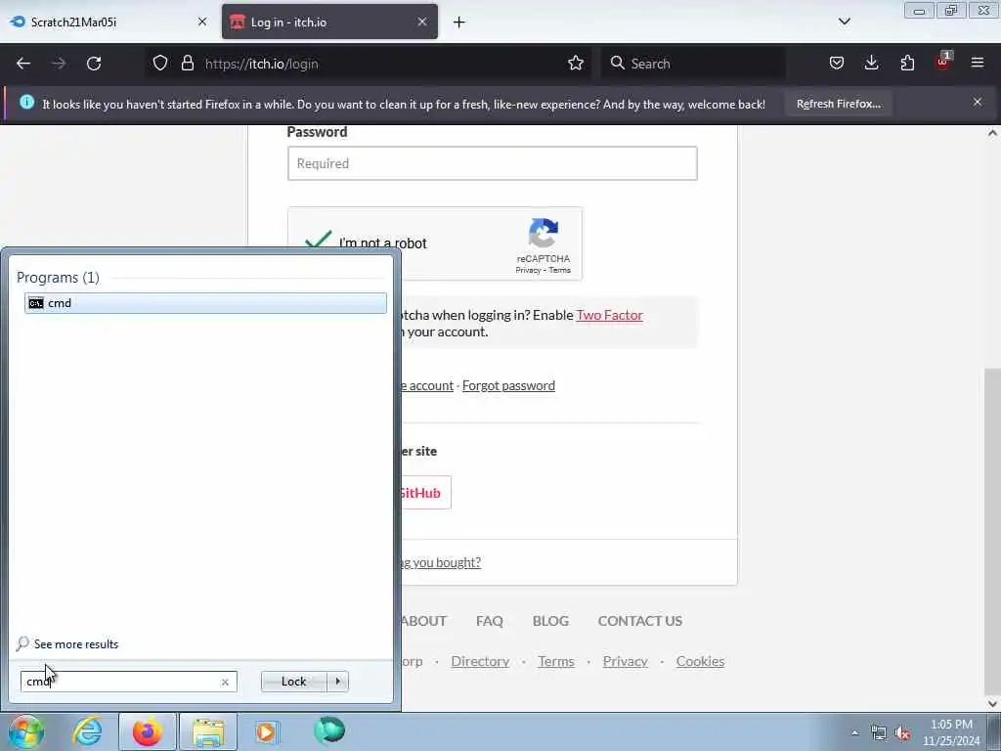Click the Firefox Search box
The width and height of the screenshot is (1001, 751).
click(x=693, y=64)
